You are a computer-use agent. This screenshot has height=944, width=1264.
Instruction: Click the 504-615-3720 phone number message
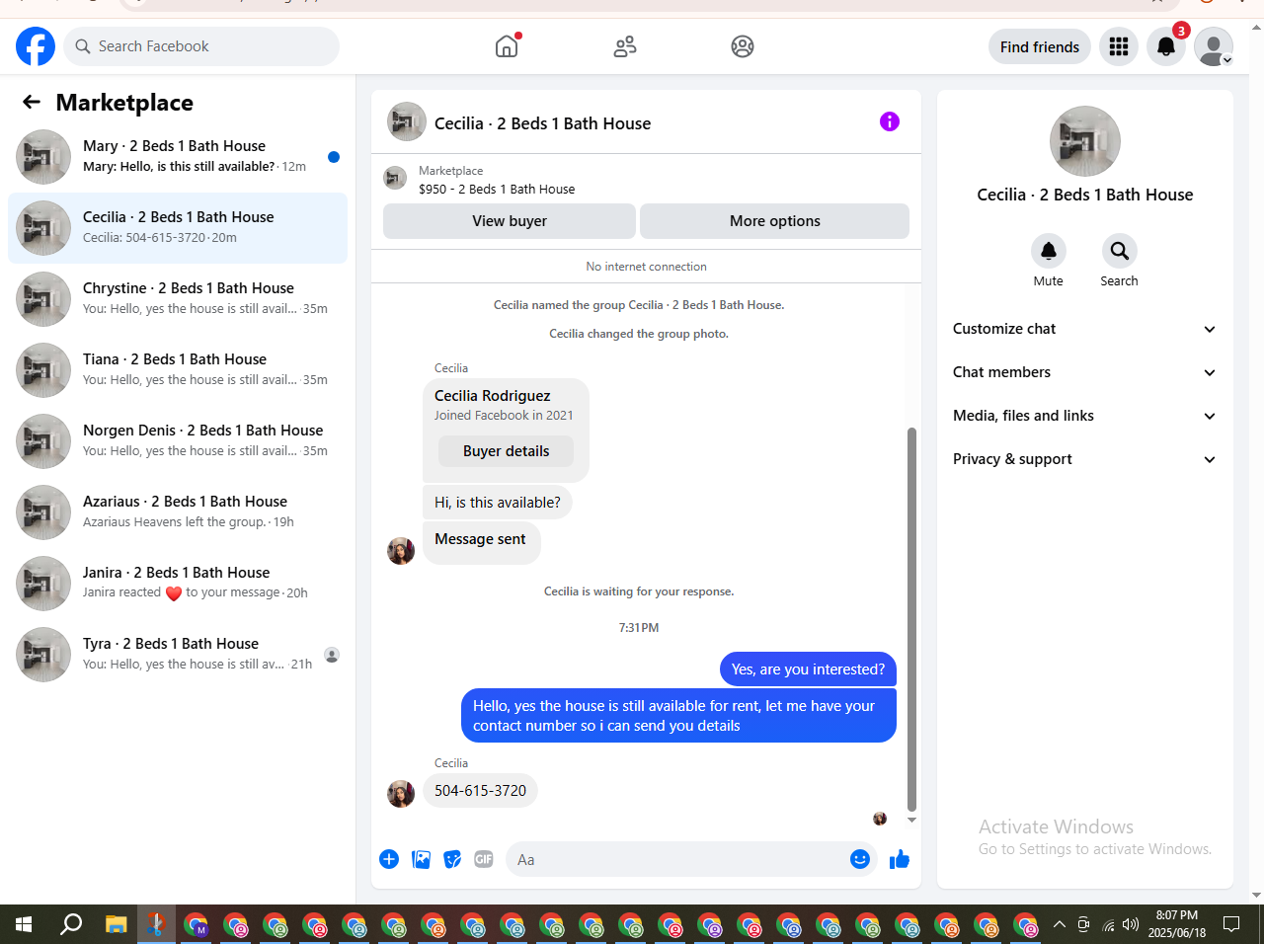click(x=480, y=791)
